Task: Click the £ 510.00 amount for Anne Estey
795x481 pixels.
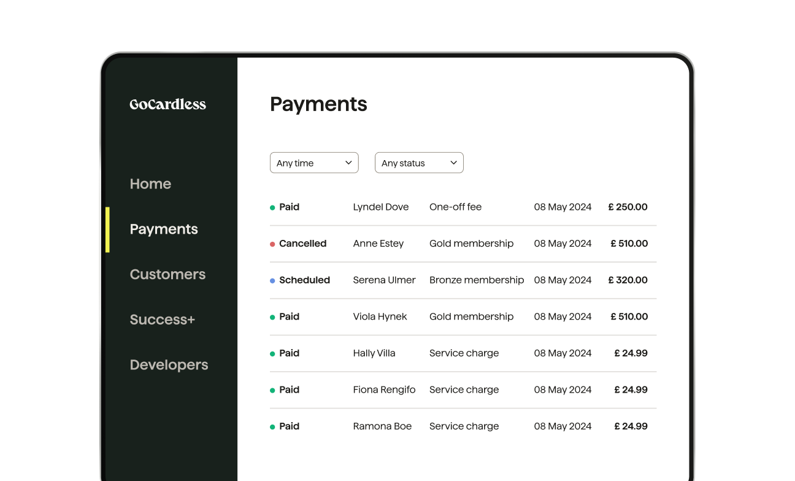Action: click(x=629, y=244)
